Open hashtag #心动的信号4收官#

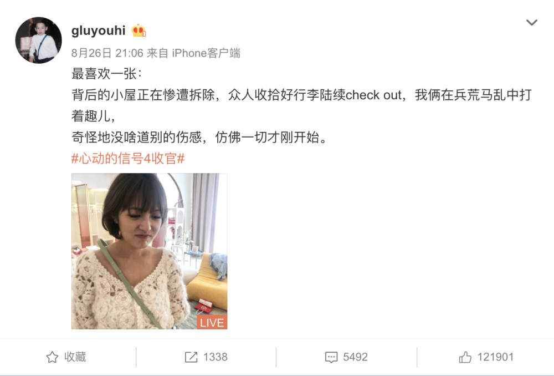click(128, 159)
